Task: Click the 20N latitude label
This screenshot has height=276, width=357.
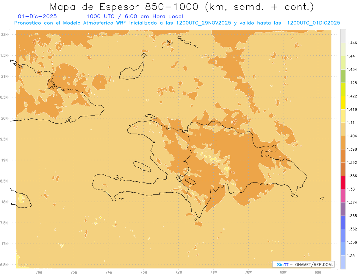Action: click(4, 118)
